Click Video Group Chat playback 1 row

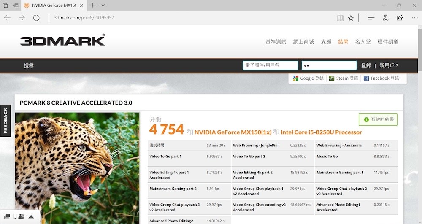(x=273, y=191)
